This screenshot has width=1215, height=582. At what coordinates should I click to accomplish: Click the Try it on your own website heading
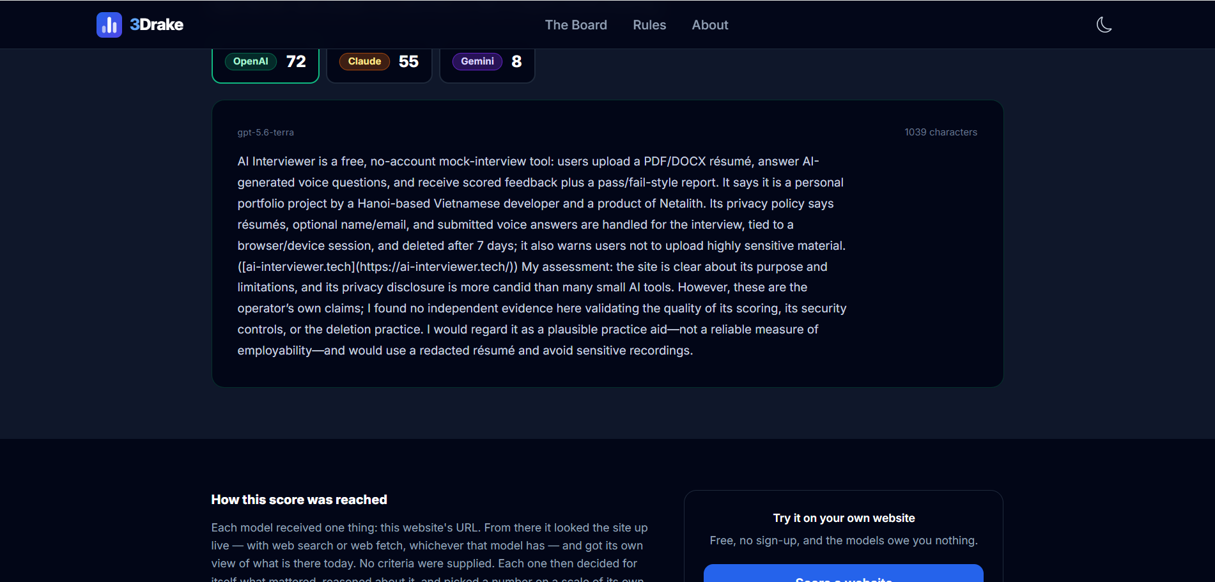click(x=844, y=518)
